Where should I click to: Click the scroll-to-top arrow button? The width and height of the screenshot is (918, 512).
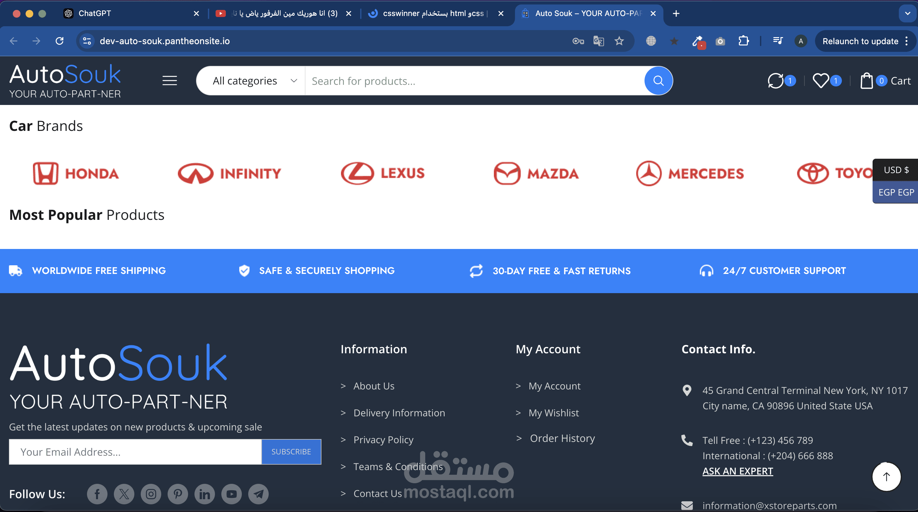pos(886,476)
